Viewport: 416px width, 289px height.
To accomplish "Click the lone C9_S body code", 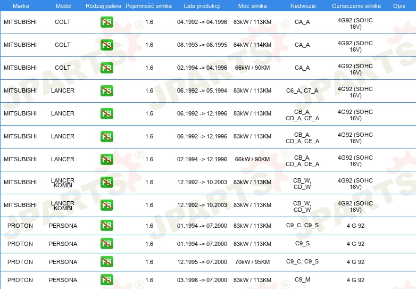I will (x=303, y=243).
